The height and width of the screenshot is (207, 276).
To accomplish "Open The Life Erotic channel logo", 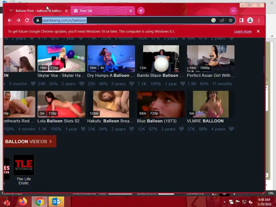I will coord(24,165).
